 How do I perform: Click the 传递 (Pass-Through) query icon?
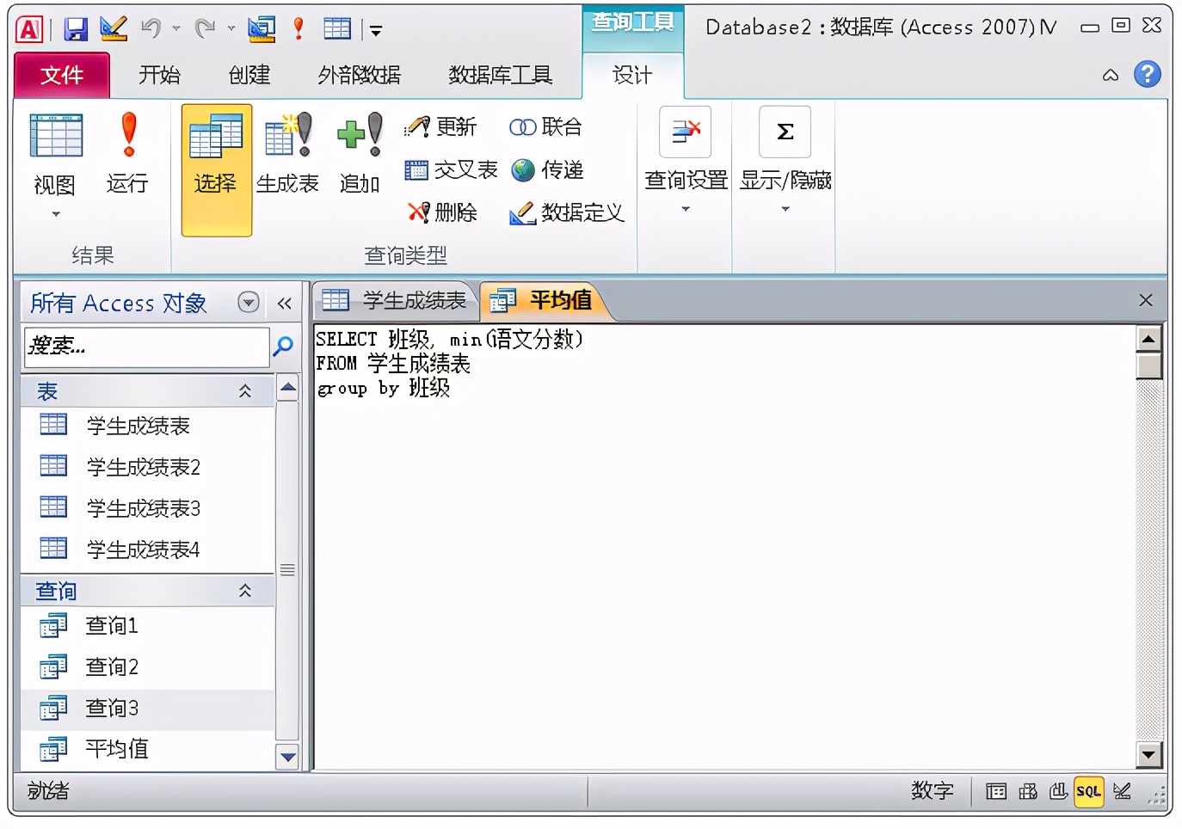[x=549, y=169]
